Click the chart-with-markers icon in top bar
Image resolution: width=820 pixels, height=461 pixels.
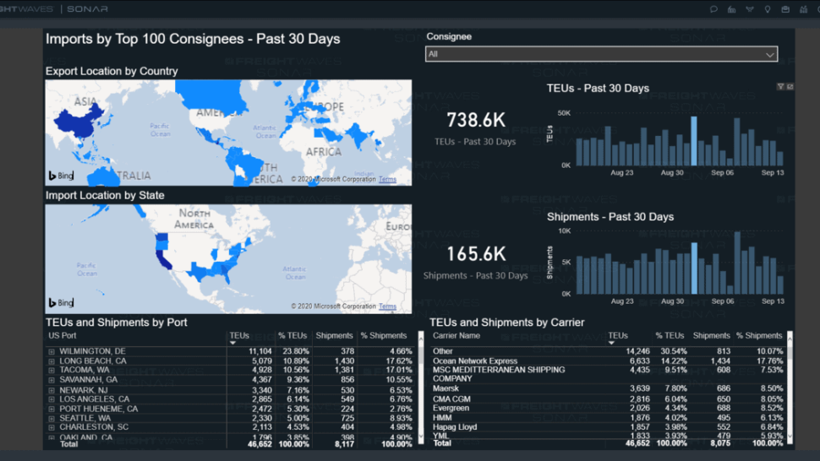(x=803, y=9)
